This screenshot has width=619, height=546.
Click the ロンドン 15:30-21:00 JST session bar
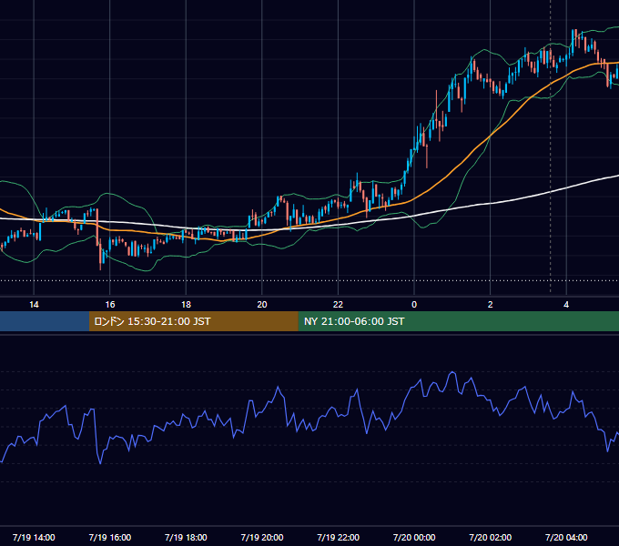pos(193,321)
